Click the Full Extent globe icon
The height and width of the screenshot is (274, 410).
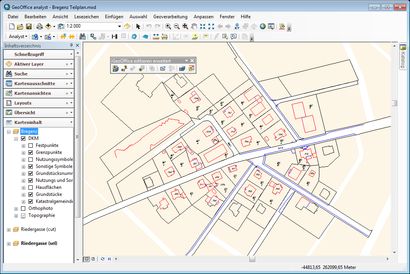263,26
